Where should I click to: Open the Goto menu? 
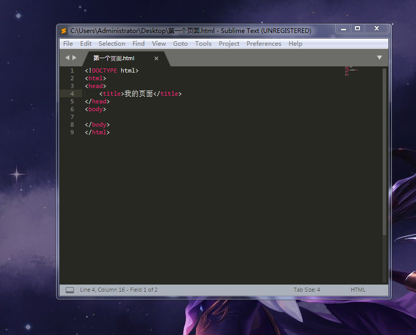coord(180,44)
